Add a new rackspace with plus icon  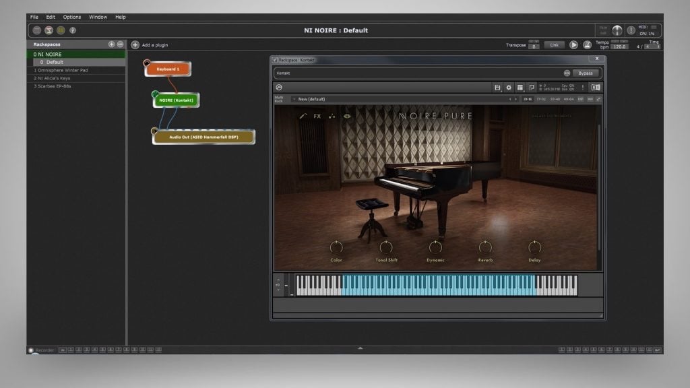[111, 44]
